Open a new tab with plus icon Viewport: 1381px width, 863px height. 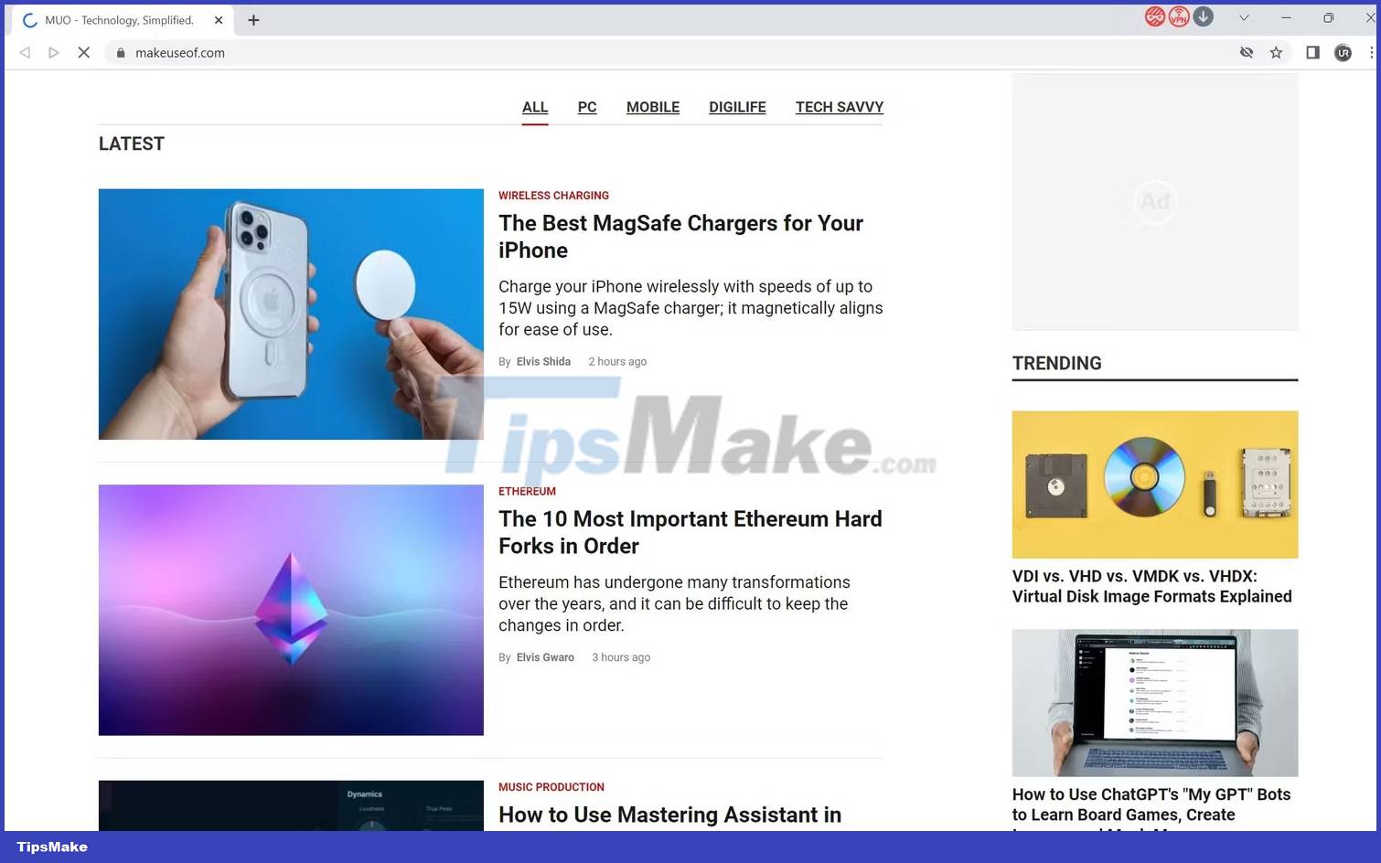click(253, 20)
